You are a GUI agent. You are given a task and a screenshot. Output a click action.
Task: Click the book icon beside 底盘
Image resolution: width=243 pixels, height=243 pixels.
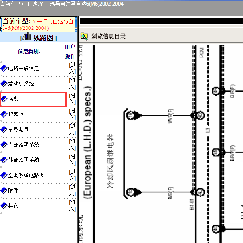[4, 99]
